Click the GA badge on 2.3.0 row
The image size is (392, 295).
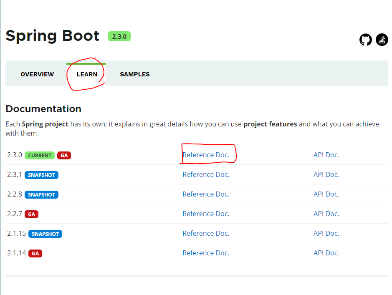tap(64, 155)
